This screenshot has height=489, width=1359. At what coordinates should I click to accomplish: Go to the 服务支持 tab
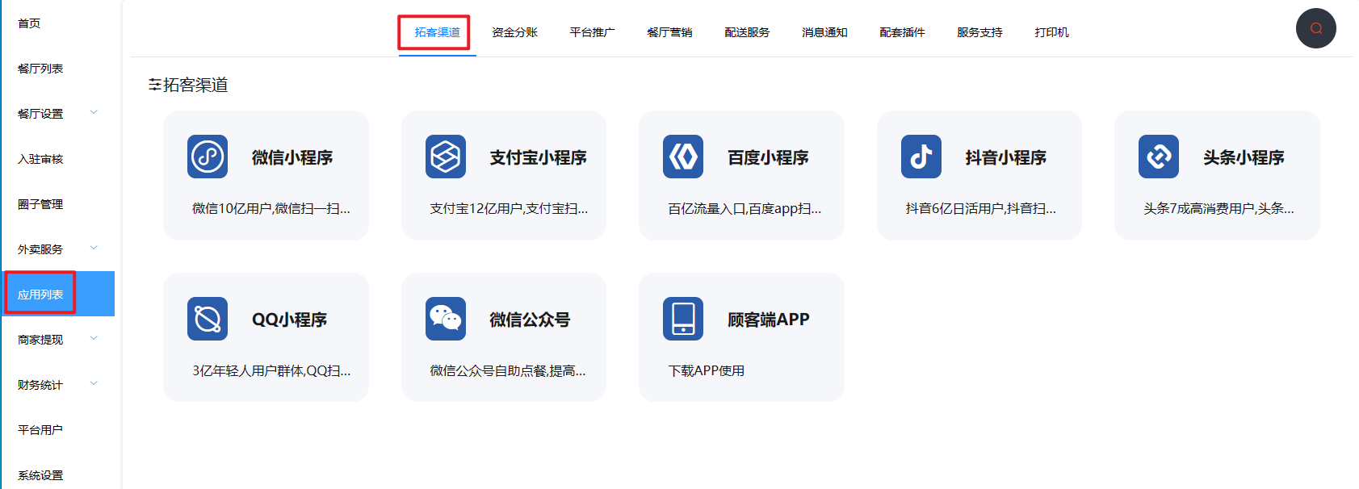[979, 32]
